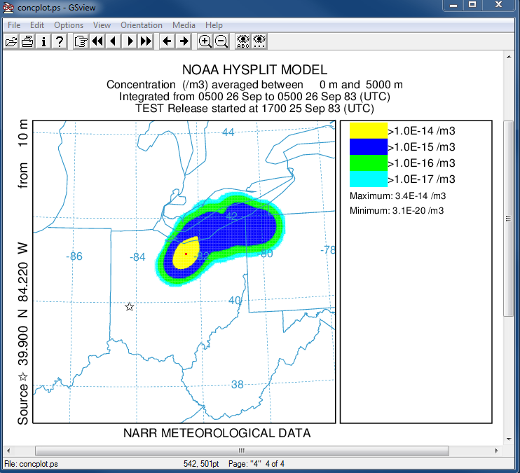Click the Print icon in toolbar
Viewport: 520px width, 473px height.
click(x=27, y=41)
